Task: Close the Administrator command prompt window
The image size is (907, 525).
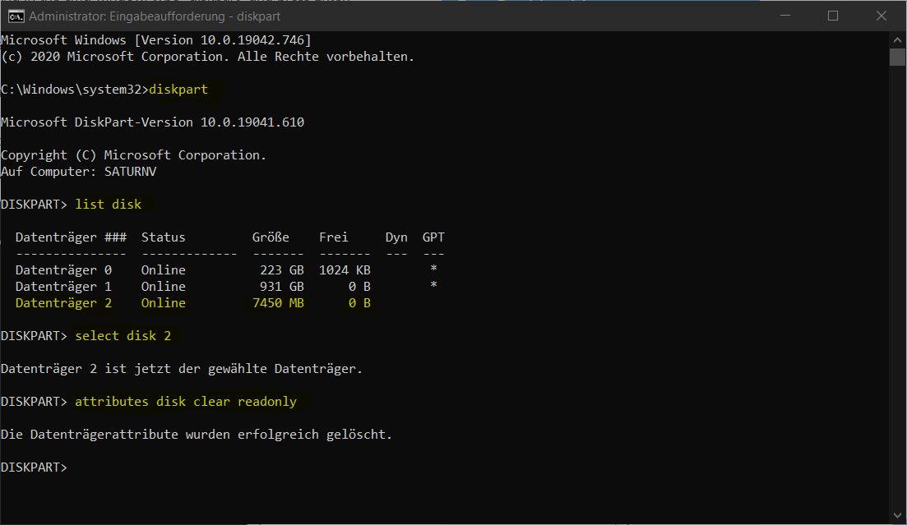Action: tap(881, 16)
